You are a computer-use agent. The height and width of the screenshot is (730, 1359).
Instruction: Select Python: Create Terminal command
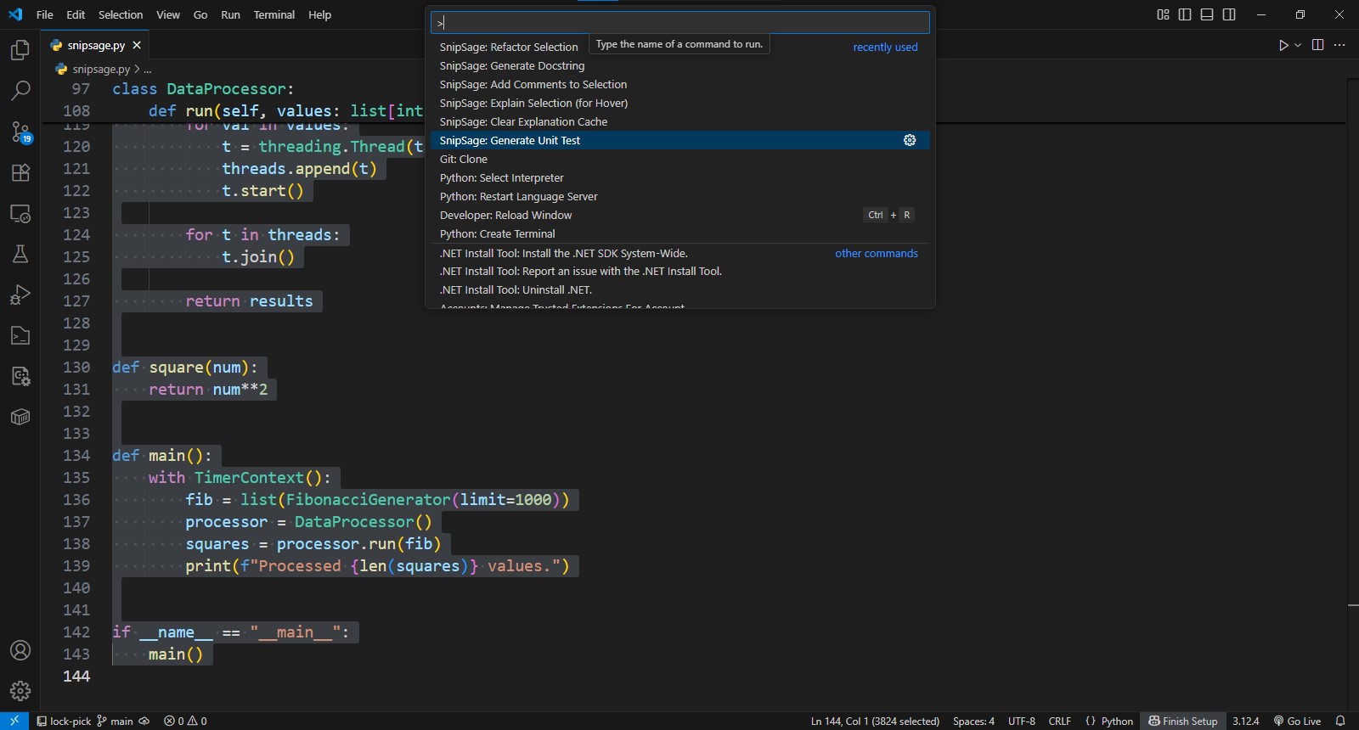pyautogui.click(x=680, y=233)
